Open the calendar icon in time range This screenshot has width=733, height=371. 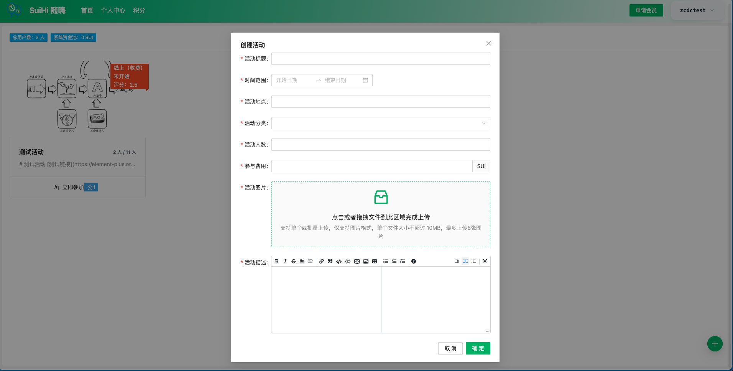(x=365, y=80)
